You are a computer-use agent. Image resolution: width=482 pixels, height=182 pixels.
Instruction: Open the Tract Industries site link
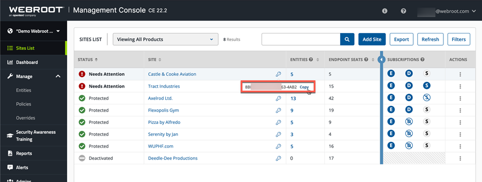(x=164, y=86)
